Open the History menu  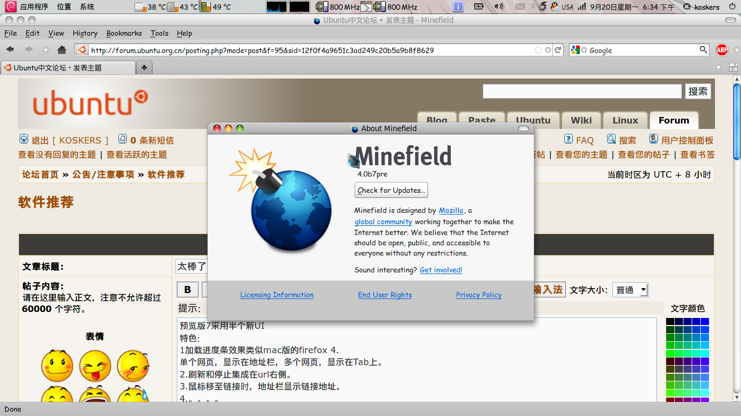tap(85, 33)
